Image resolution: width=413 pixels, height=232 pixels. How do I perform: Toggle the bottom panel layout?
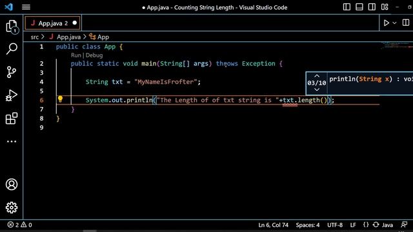coord(359,7)
